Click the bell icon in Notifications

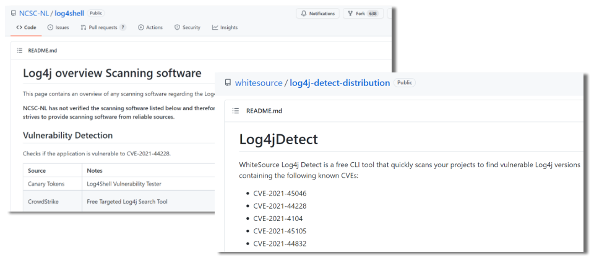[304, 13]
